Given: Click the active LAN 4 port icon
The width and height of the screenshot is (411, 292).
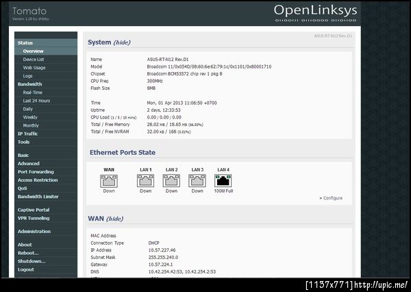Looking at the screenshot, I should [223, 181].
